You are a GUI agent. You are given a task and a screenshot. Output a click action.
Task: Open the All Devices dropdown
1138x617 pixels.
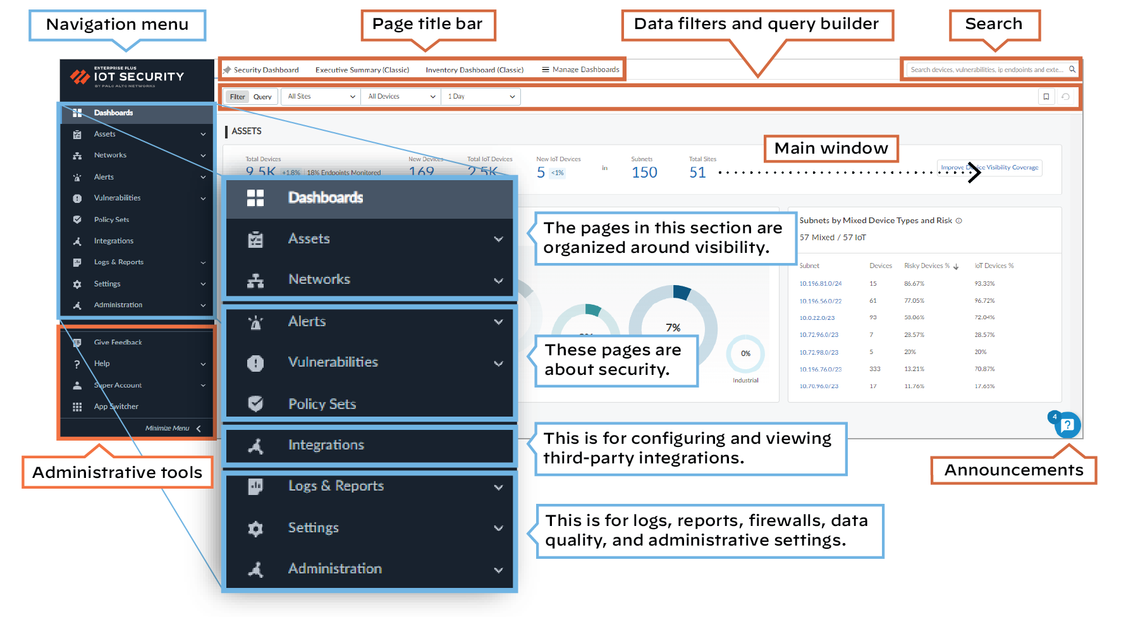click(401, 97)
